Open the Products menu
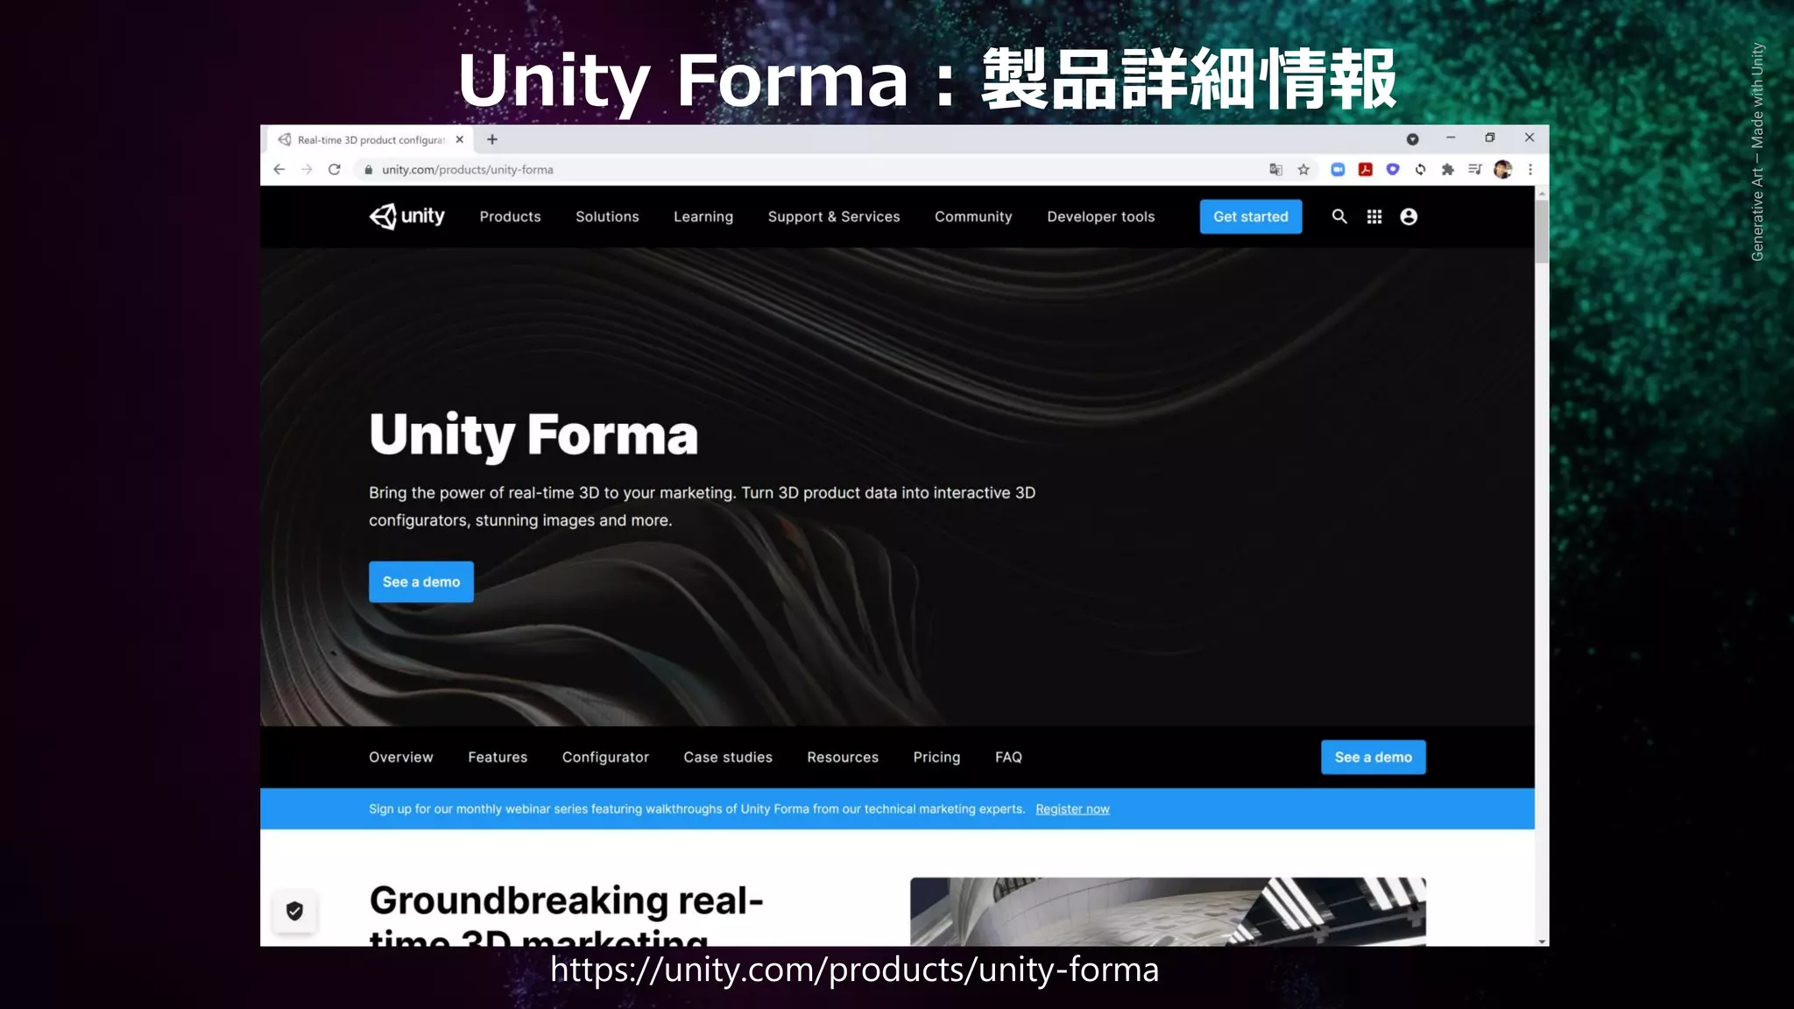Screen dimensions: 1794x1009 pyautogui.click(x=510, y=216)
